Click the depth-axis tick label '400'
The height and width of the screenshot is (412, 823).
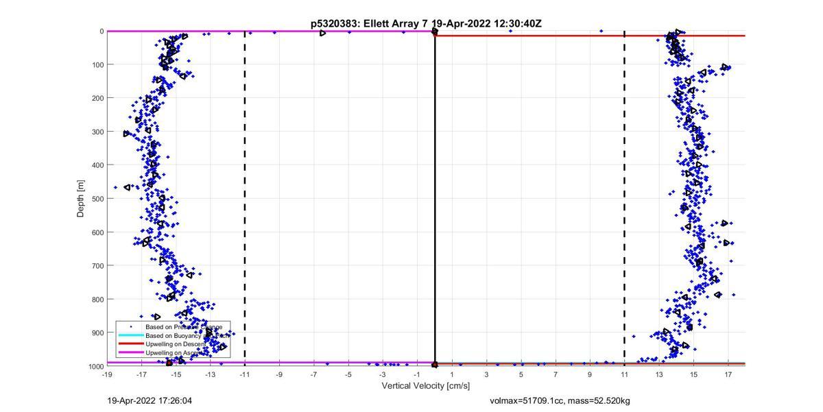(x=97, y=165)
